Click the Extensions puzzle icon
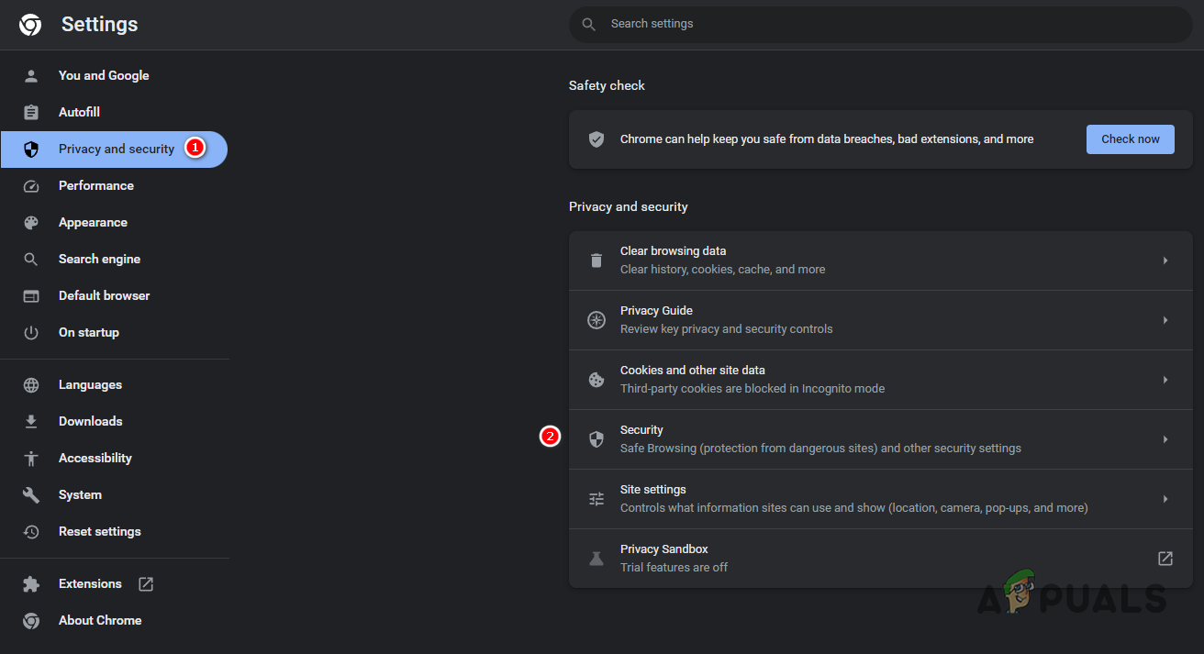Screen dimensions: 1204x654 pos(31,583)
